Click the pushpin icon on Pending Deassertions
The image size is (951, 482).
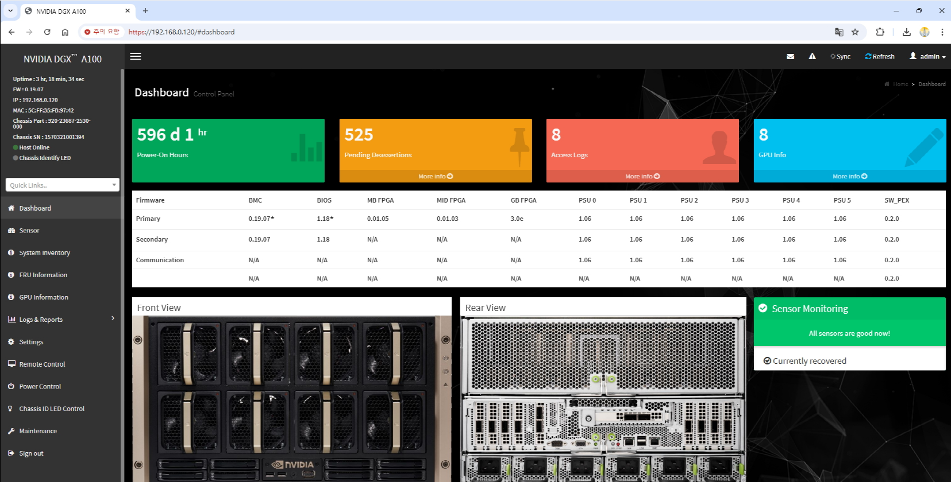coord(519,147)
